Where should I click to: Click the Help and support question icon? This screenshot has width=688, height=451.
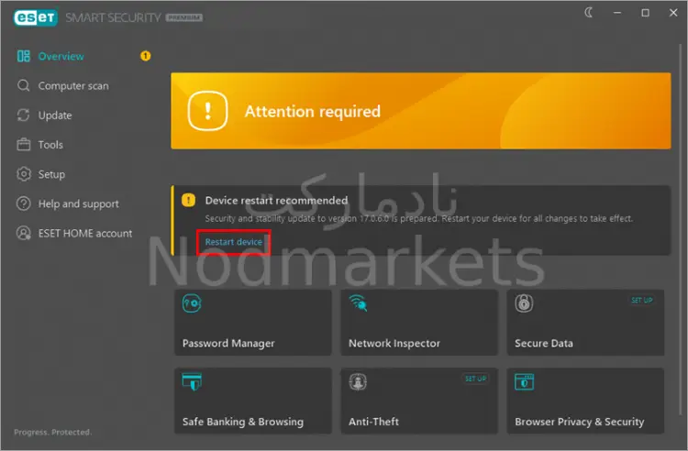pyautogui.click(x=23, y=203)
